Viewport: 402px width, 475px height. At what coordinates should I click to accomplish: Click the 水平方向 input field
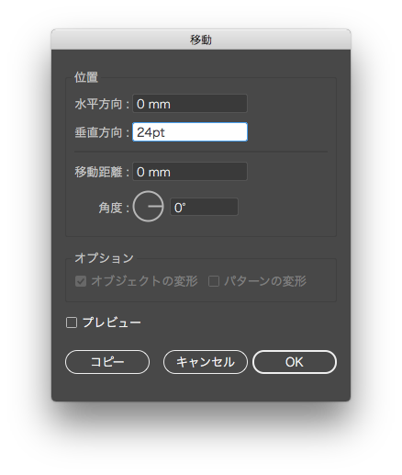point(190,104)
